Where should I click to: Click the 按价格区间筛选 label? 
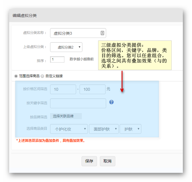(x=35, y=89)
